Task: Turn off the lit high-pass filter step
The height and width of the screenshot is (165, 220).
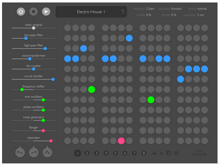Action: (x=84, y=48)
